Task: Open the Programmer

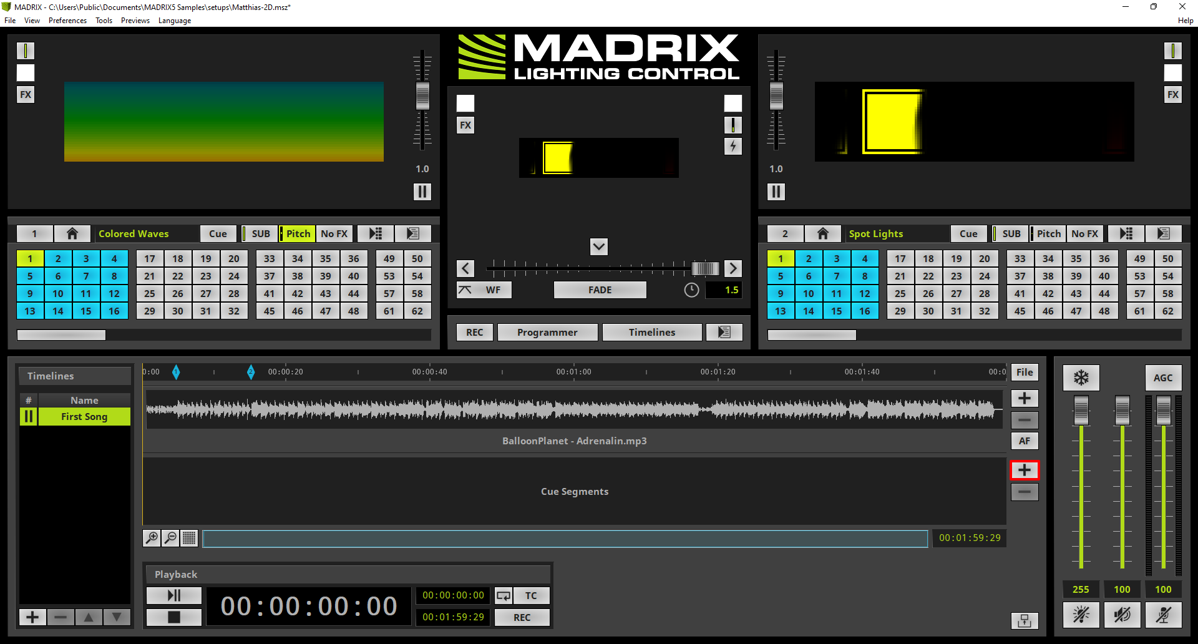Action: (547, 332)
